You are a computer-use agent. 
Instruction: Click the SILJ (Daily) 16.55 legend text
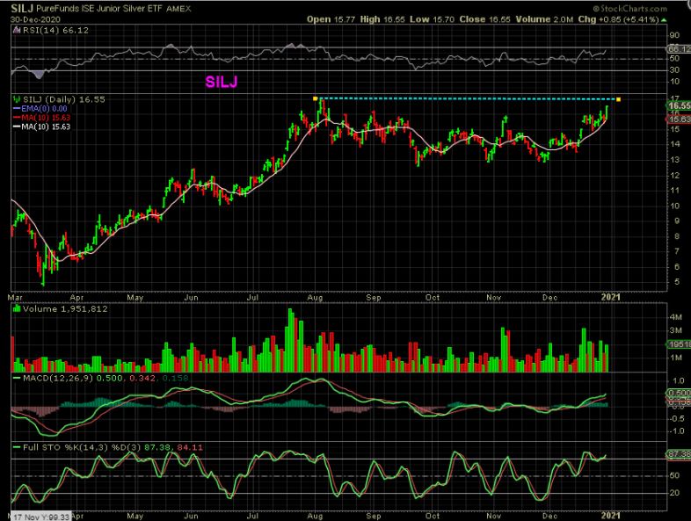point(64,99)
